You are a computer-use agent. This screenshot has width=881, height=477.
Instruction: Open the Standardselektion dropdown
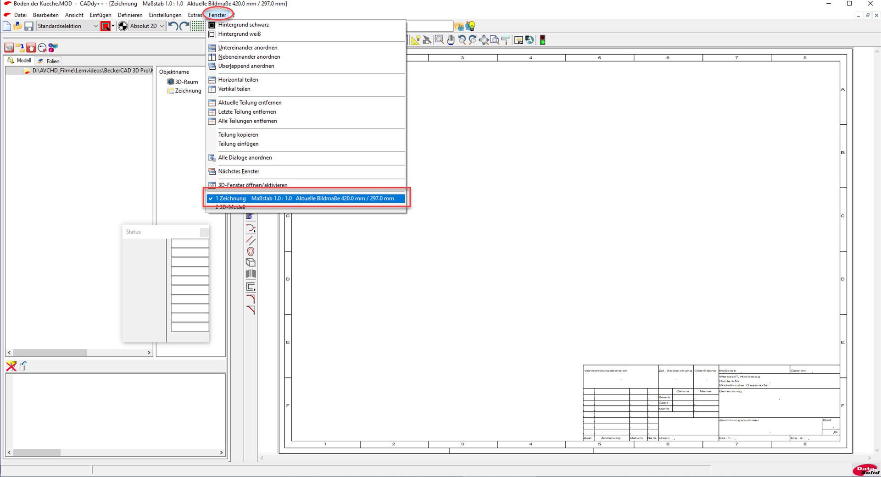(x=68, y=26)
